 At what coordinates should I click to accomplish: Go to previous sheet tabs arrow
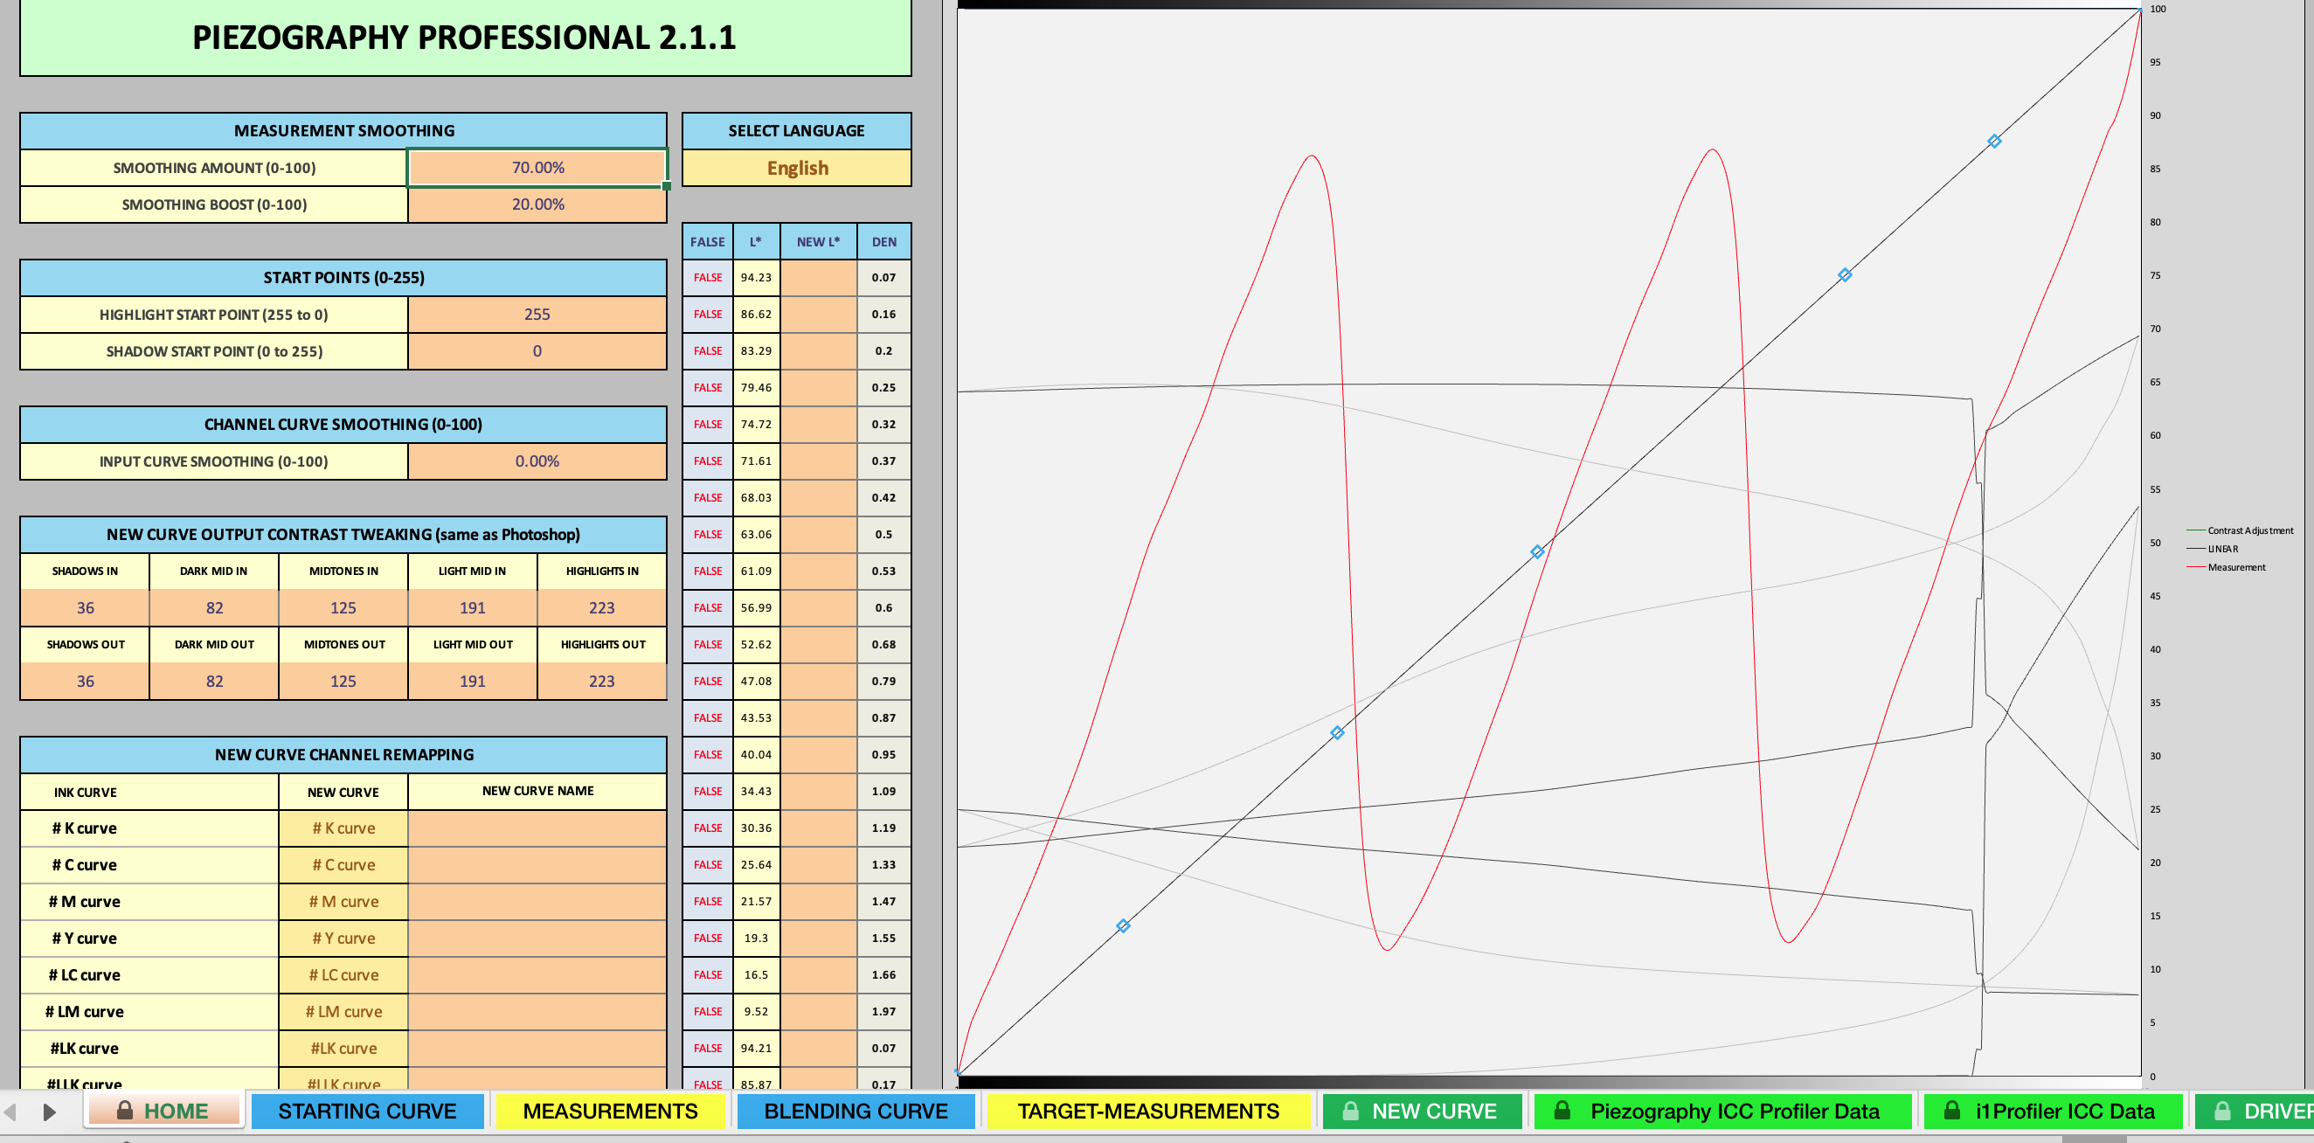point(10,1112)
